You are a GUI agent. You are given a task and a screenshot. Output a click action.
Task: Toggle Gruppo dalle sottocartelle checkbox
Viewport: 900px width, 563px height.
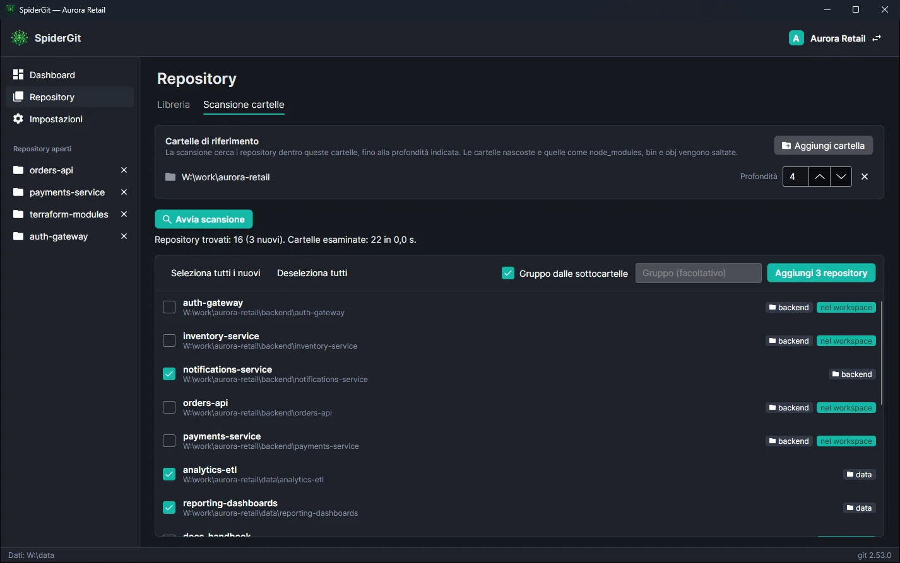click(x=508, y=273)
